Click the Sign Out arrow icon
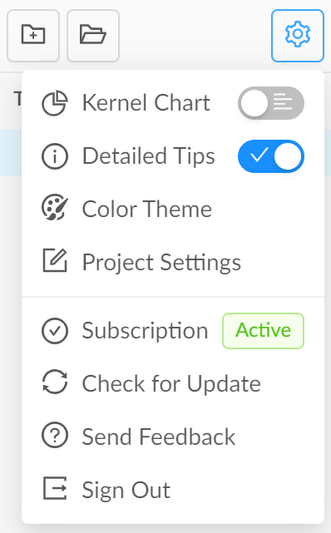The width and height of the screenshot is (331, 533). (55, 488)
